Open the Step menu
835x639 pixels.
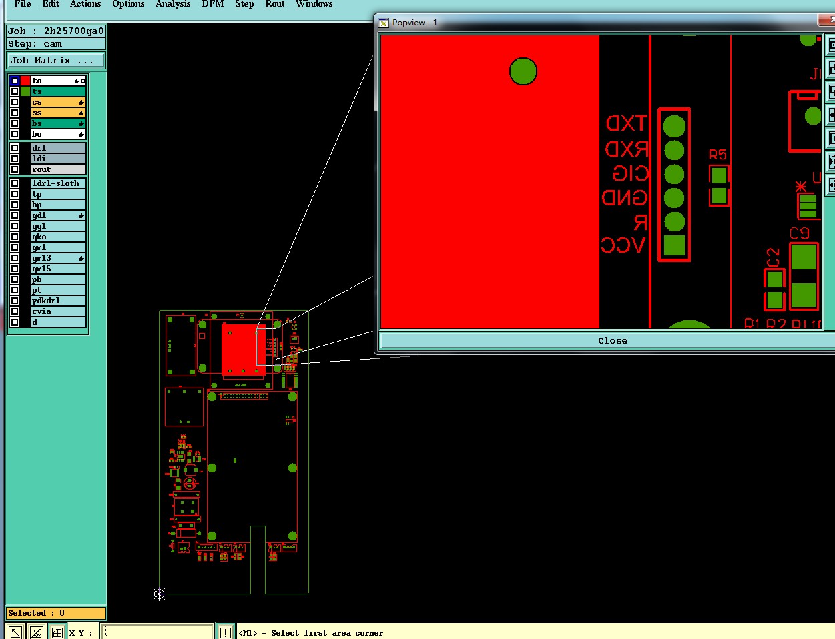point(244,4)
